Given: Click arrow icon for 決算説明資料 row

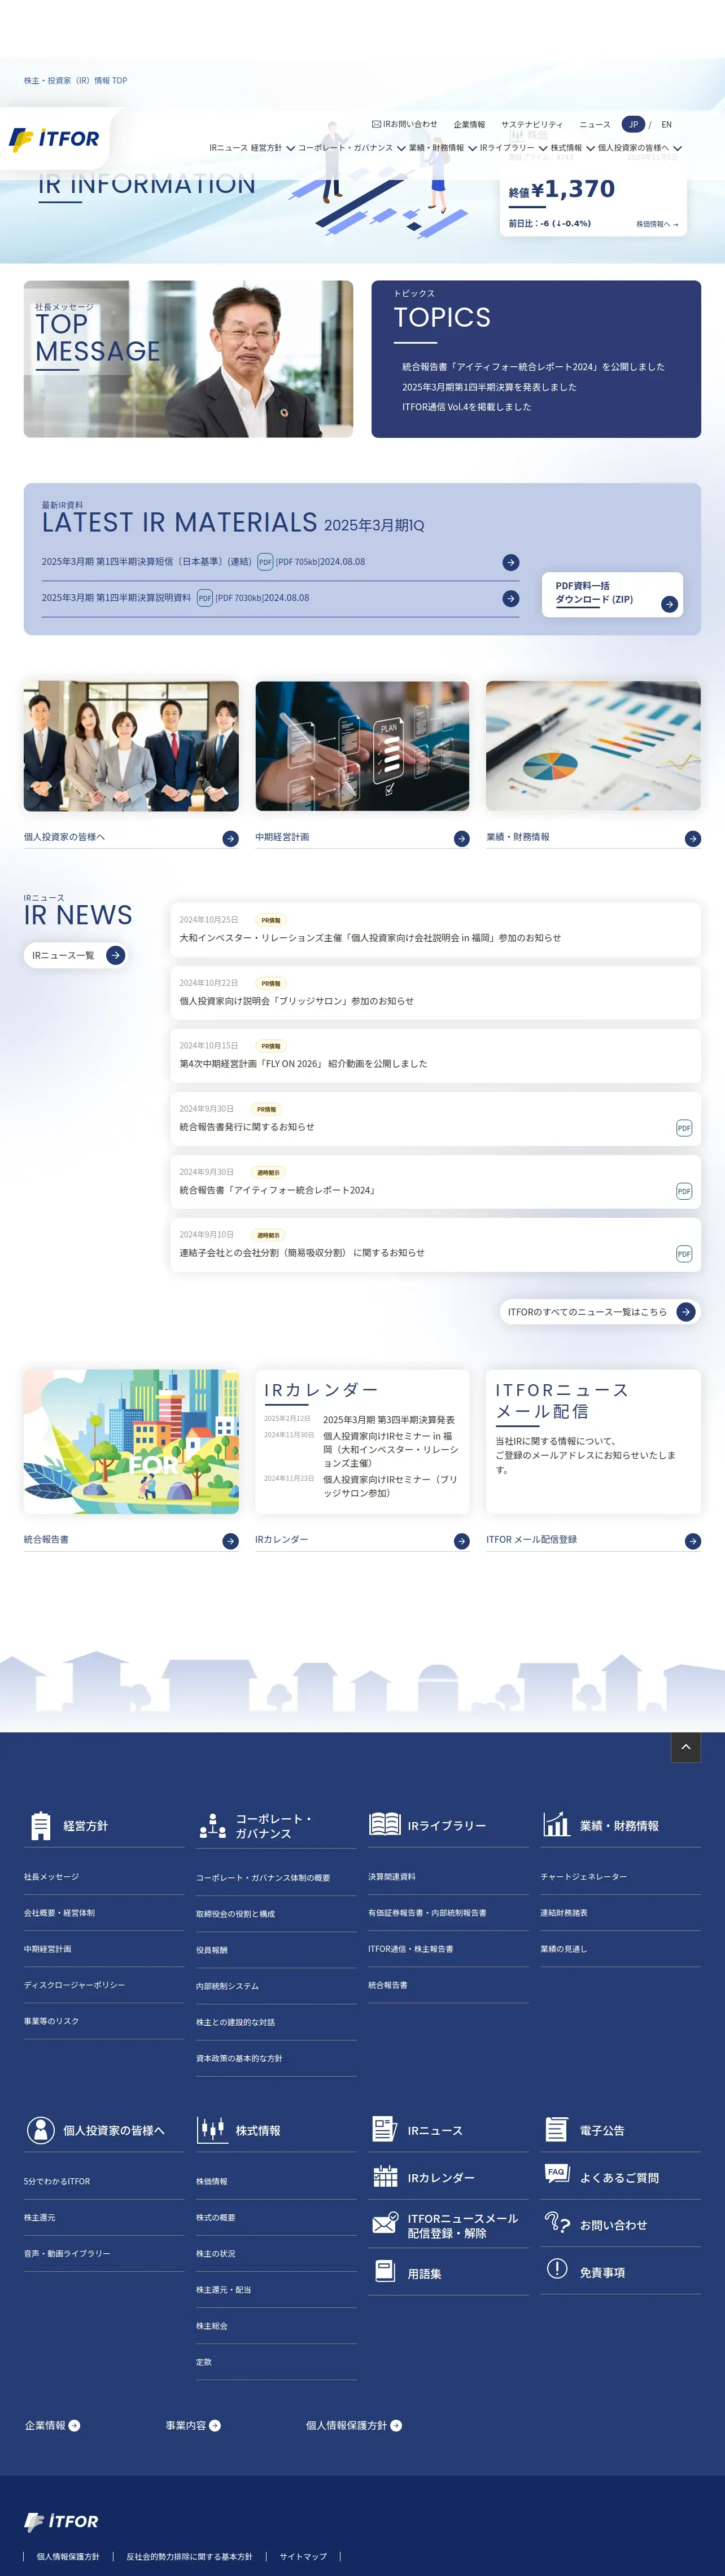Looking at the screenshot, I should (511, 598).
